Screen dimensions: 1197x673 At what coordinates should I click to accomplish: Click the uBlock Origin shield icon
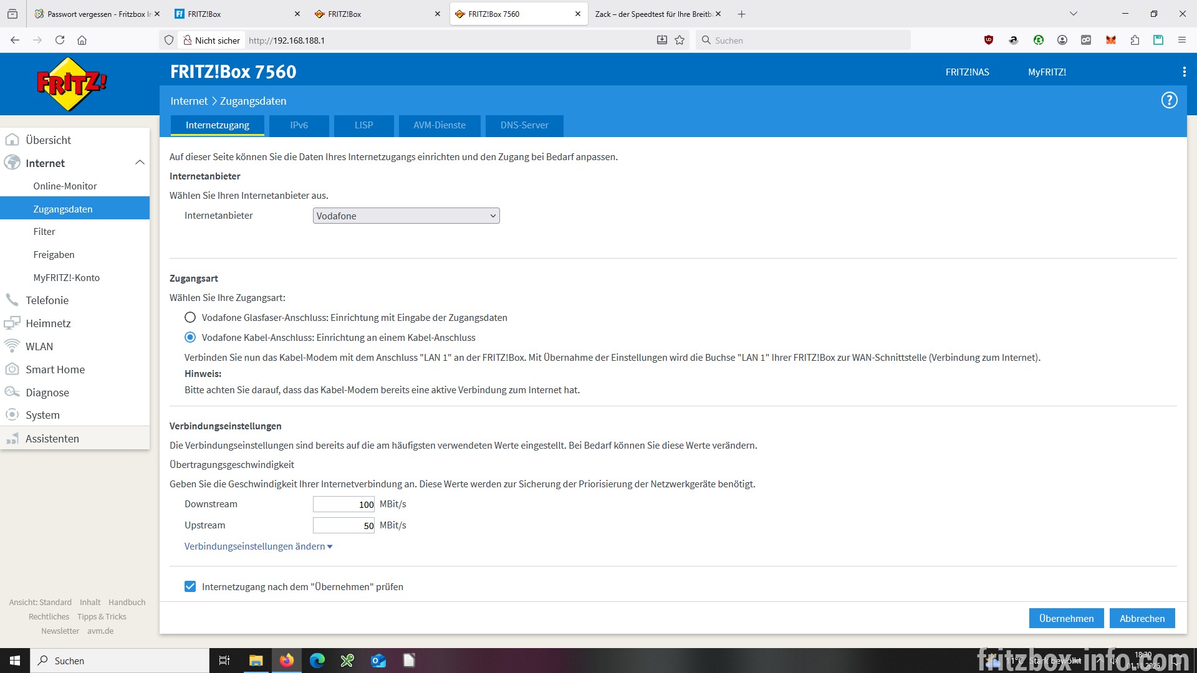pos(989,41)
